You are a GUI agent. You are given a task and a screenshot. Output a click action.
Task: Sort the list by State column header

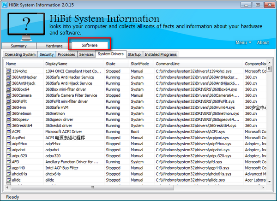(111, 64)
